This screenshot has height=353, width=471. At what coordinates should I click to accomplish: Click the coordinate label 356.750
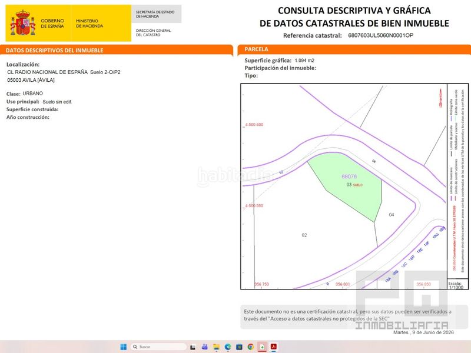point(261,284)
